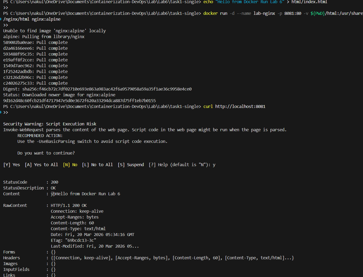Viewport: 363px width, 277px height.
Task: Click the http://localhost:8081 URL in the curl command
Action: 240,106
